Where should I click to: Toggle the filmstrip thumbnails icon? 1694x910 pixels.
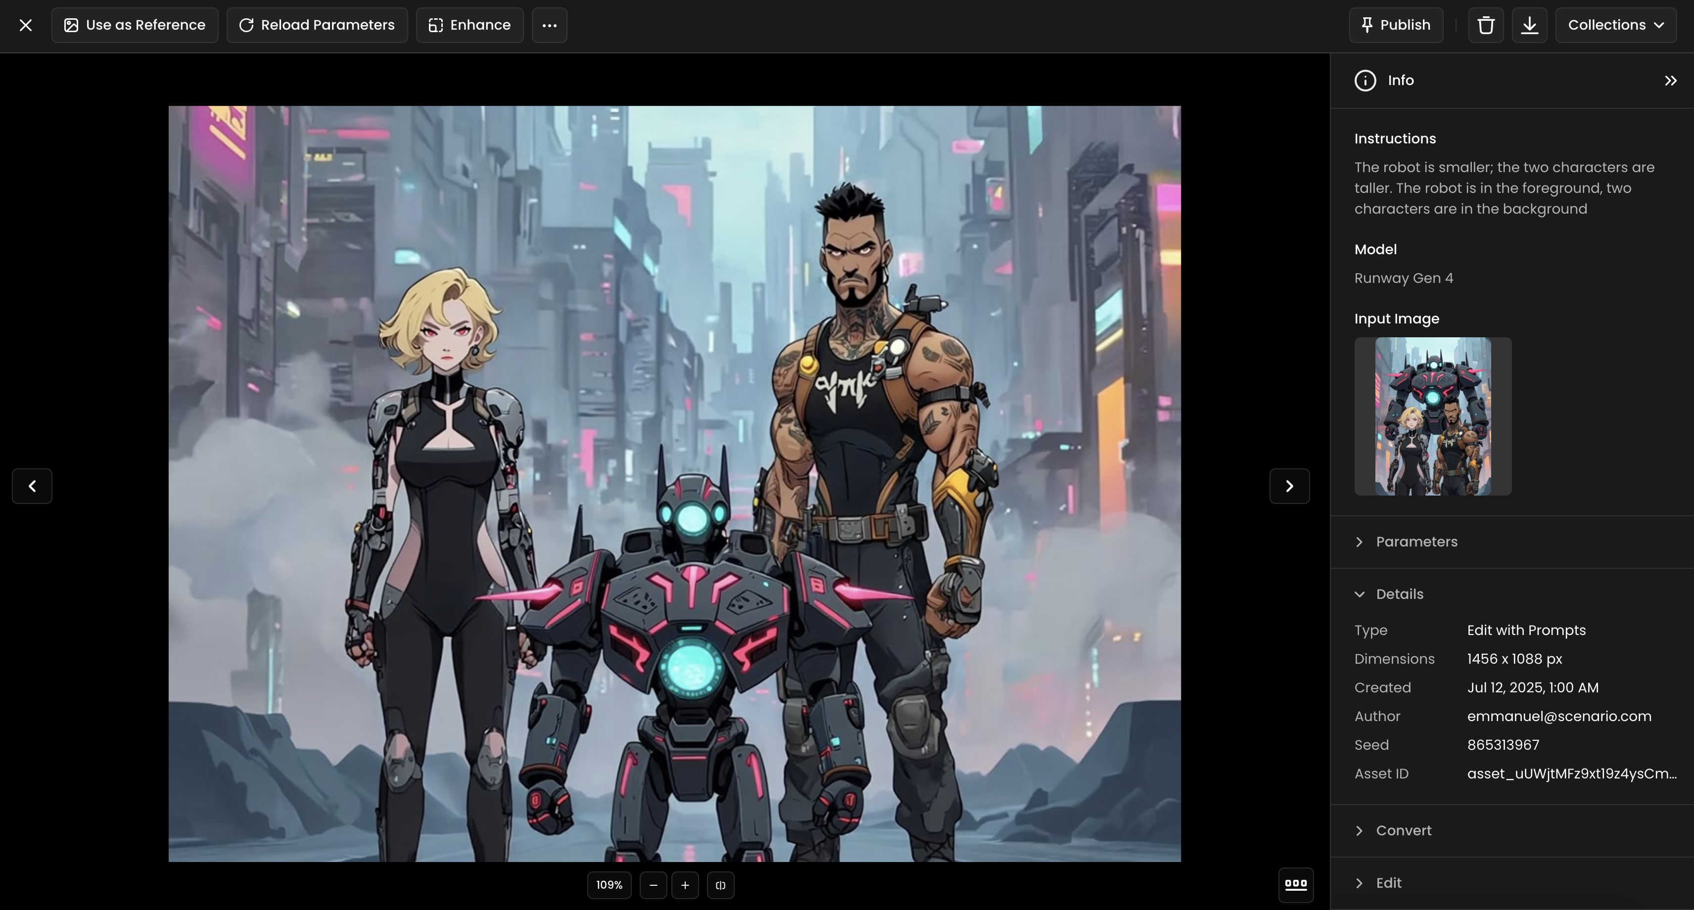pos(1296,884)
